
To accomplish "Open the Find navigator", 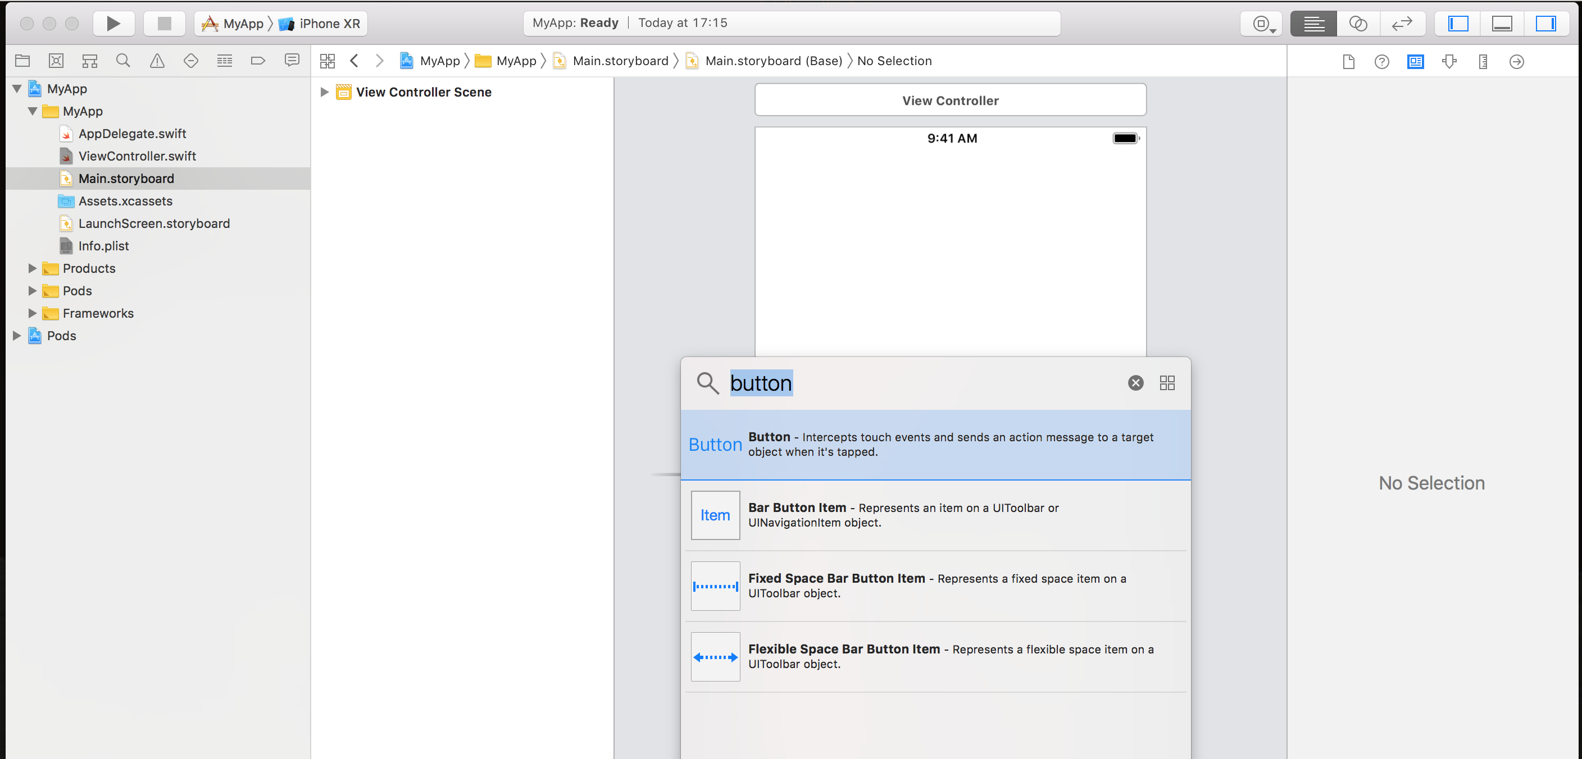I will point(124,61).
